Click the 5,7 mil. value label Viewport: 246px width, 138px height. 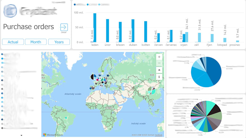pos(238,33)
